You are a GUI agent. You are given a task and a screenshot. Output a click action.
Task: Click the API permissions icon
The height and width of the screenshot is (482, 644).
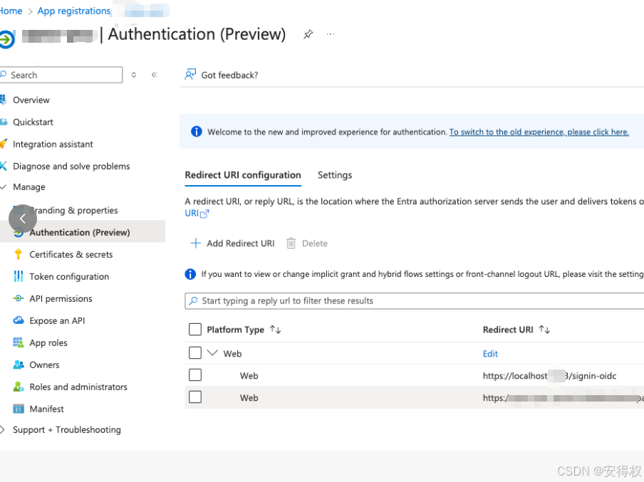(x=18, y=298)
